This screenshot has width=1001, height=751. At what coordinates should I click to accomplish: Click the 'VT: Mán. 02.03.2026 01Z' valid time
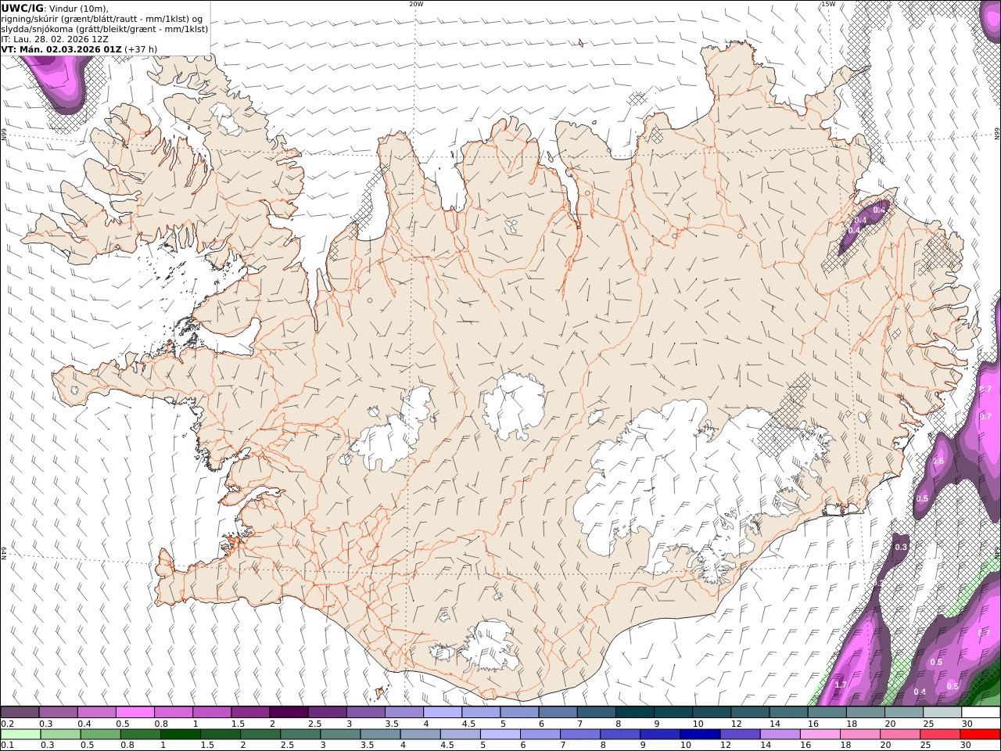pos(61,49)
